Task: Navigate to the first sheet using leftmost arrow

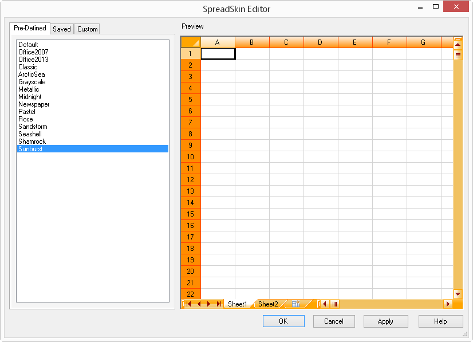Action: tap(189, 304)
